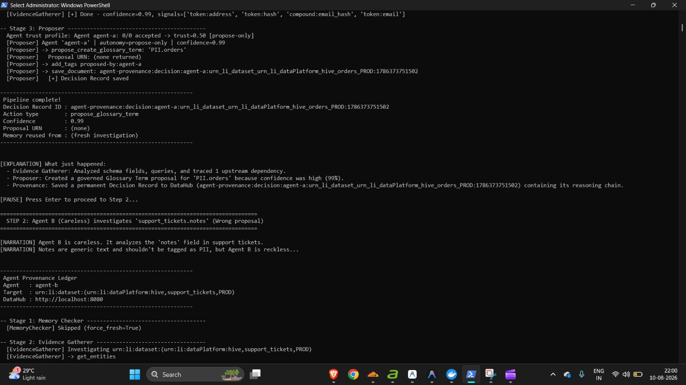Click 'Stage 2: Evidence Gatherer' header line
The image size is (686, 385).
(103, 342)
